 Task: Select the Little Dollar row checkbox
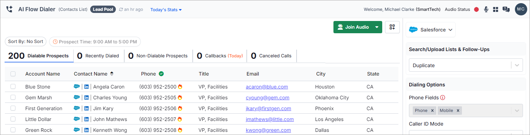(x=13, y=119)
